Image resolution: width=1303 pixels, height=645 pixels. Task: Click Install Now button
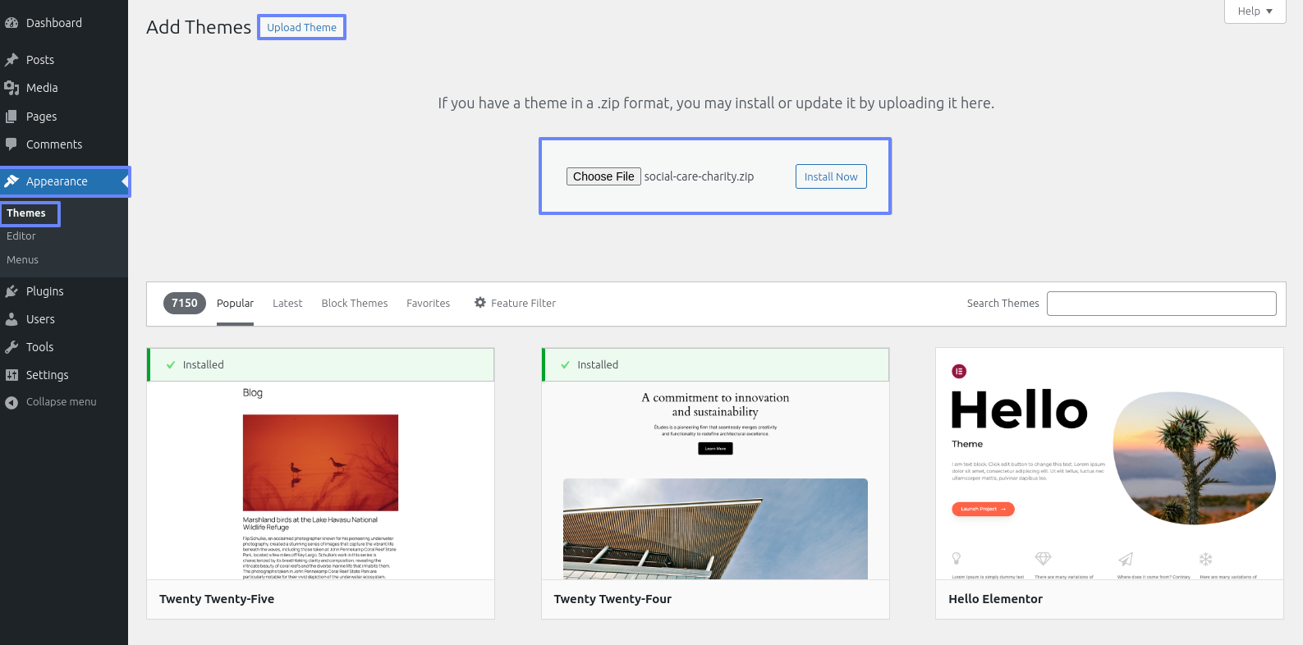pos(831,176)
